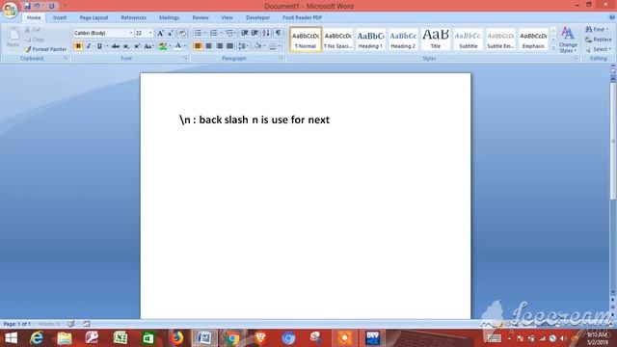The height and width of the screenshot is (347, 617).
Task: Open Firefox from the taskbar
Action: (176, 338)
